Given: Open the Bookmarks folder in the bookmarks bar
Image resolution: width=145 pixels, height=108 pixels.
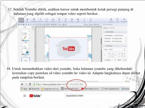Looking at the screenshot, I should coord(34,89).
